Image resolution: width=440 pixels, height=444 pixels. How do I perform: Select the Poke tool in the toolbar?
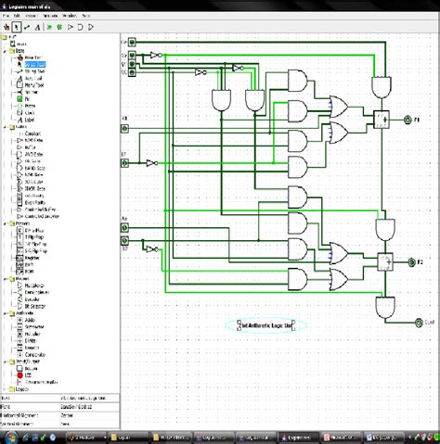coord(6,27)
